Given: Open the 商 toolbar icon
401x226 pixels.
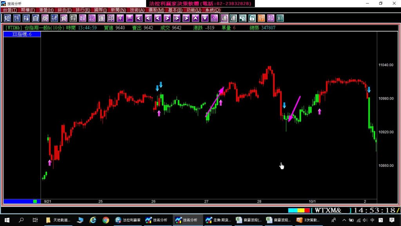Looking at the screenshot, I should coord(45,18).
